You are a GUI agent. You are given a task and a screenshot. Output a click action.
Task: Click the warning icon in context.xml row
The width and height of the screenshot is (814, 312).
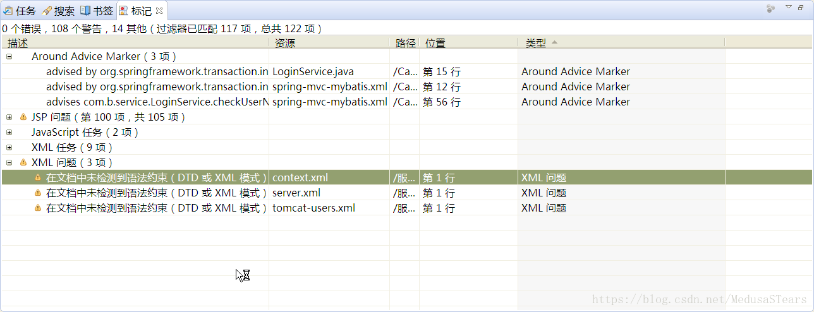(38, 177)
